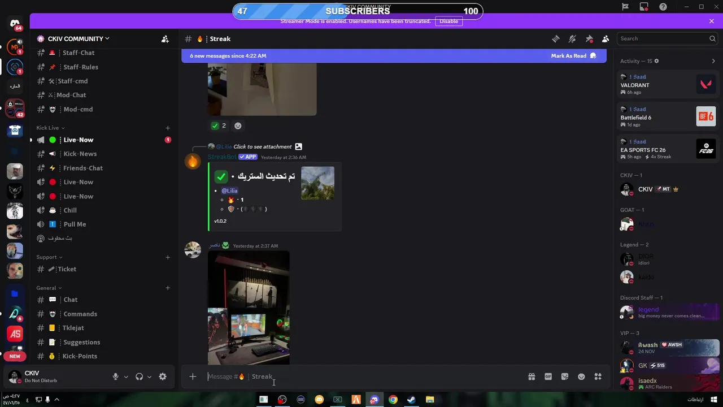Open the emoji picker in message bar
Image resolution: width=723 pixels, height=407 pixels.
point(581,376)
